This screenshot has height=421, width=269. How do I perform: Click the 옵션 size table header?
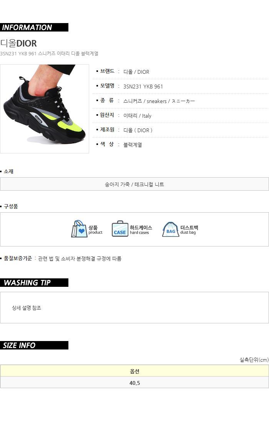click(x=134, y=371)
